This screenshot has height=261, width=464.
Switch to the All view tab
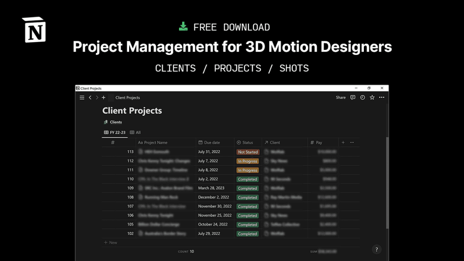point(135,132)
